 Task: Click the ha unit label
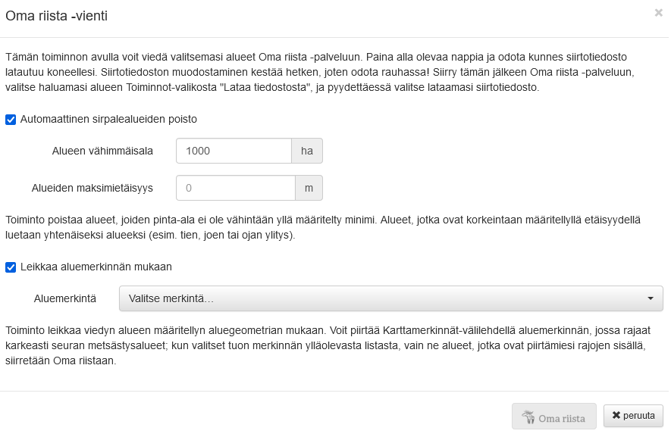tap(307, 151)
